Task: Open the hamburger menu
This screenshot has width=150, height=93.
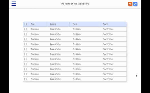Action: 14,4
